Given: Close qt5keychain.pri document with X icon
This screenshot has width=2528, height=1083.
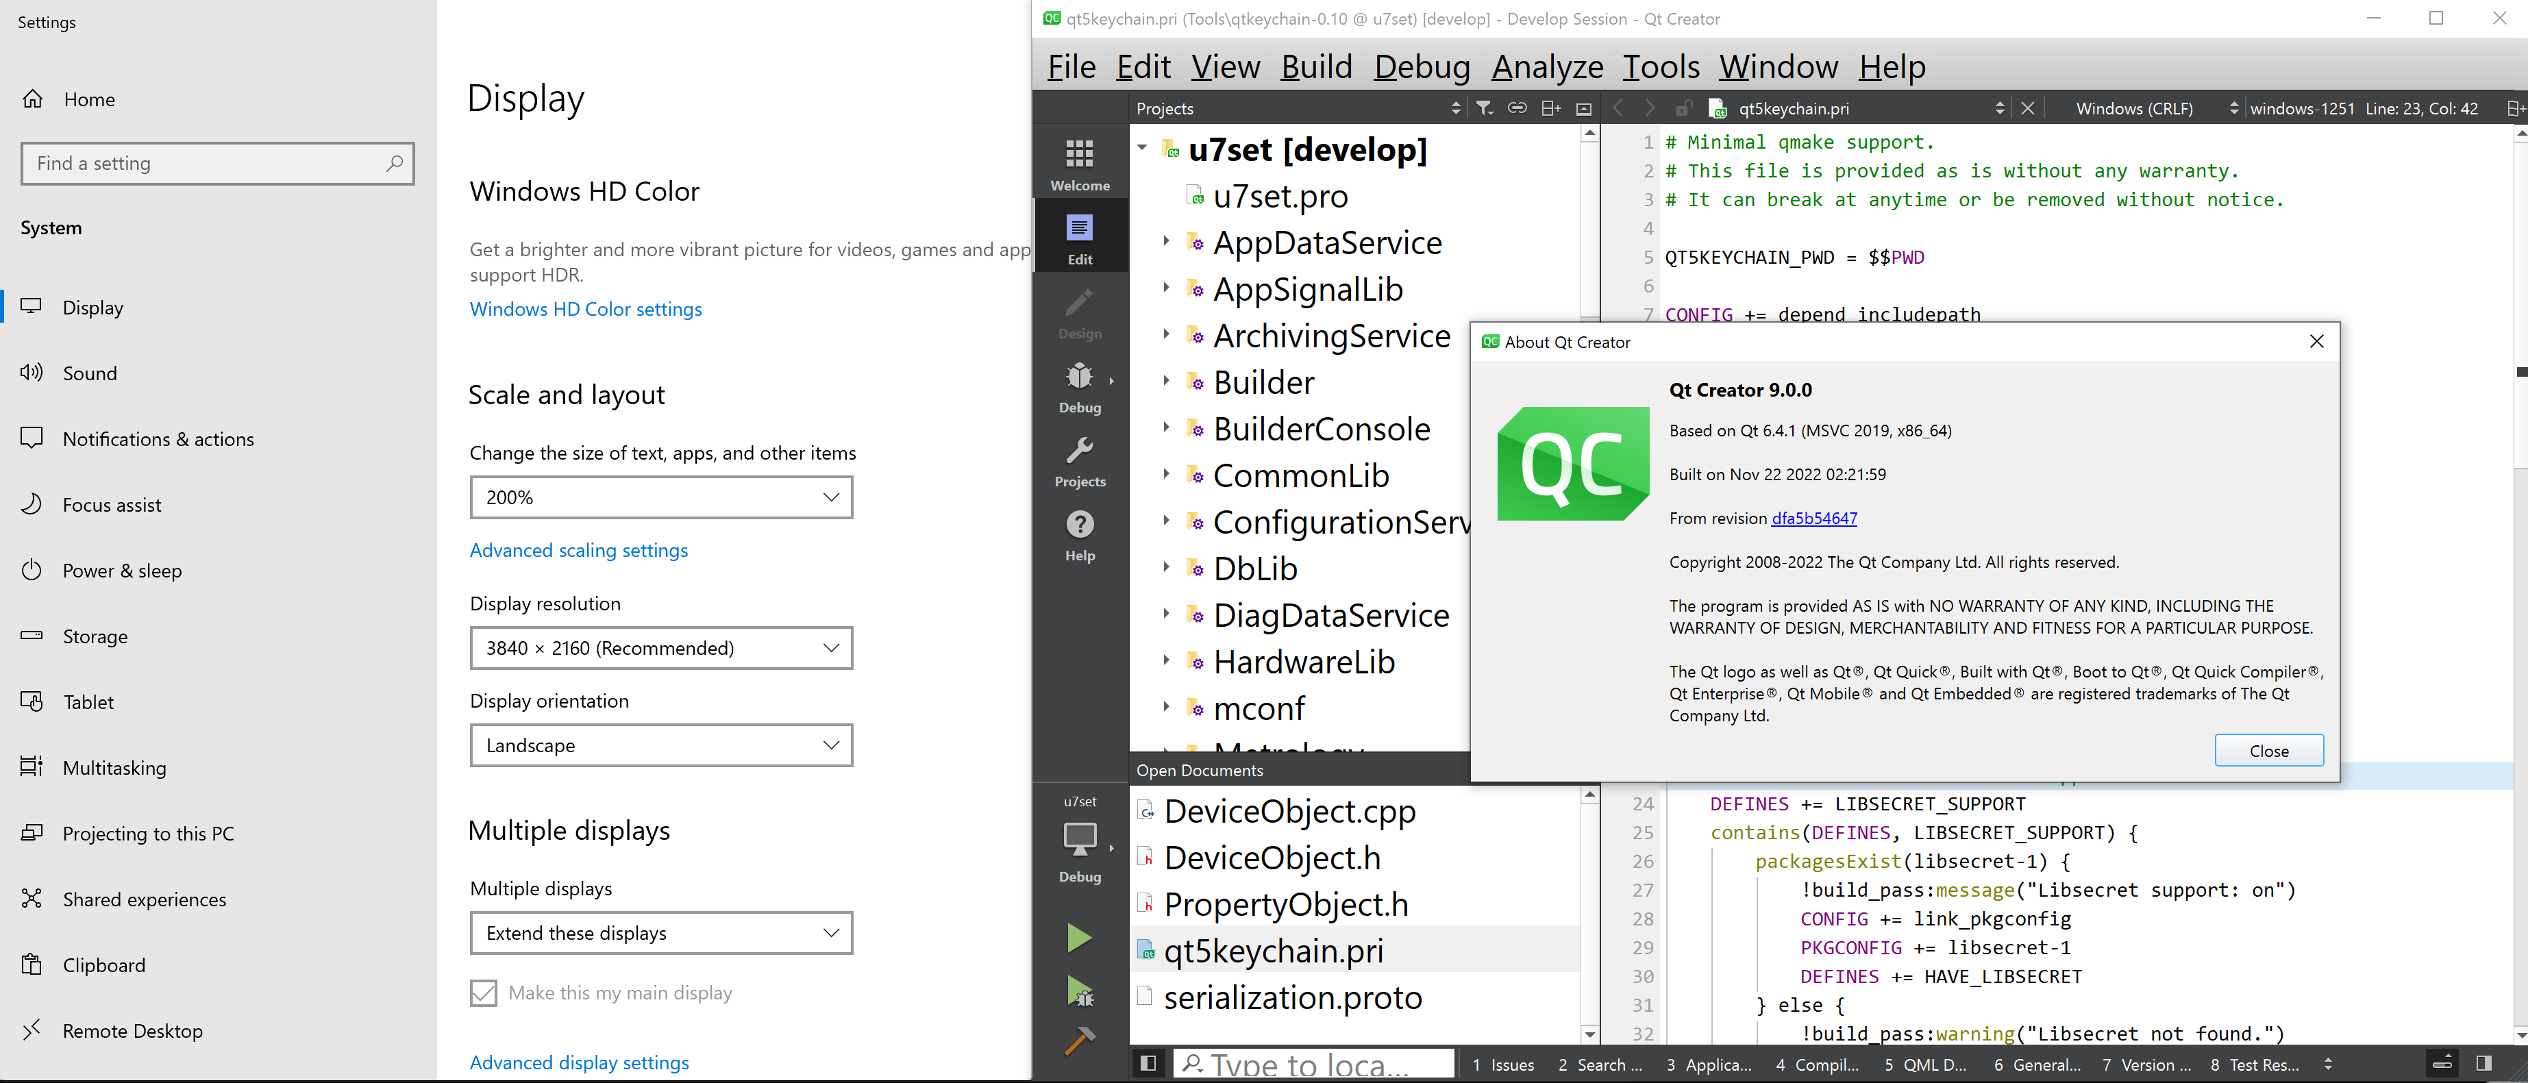Looking at the screenshot, I should (x=2027, y=108).
